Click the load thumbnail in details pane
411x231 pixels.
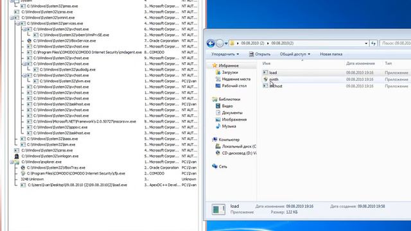point(218,210)
